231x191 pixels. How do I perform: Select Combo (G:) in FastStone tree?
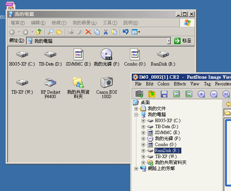click(166, 145)
